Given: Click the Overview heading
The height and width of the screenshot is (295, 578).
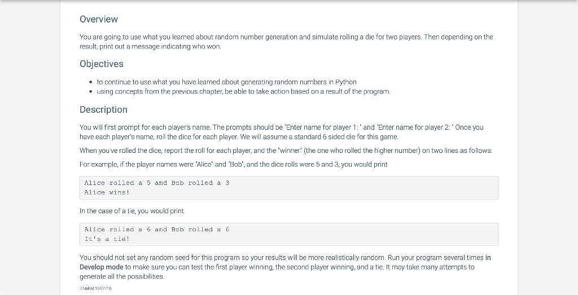Looking at the screenshot, I should click(99, 19).
